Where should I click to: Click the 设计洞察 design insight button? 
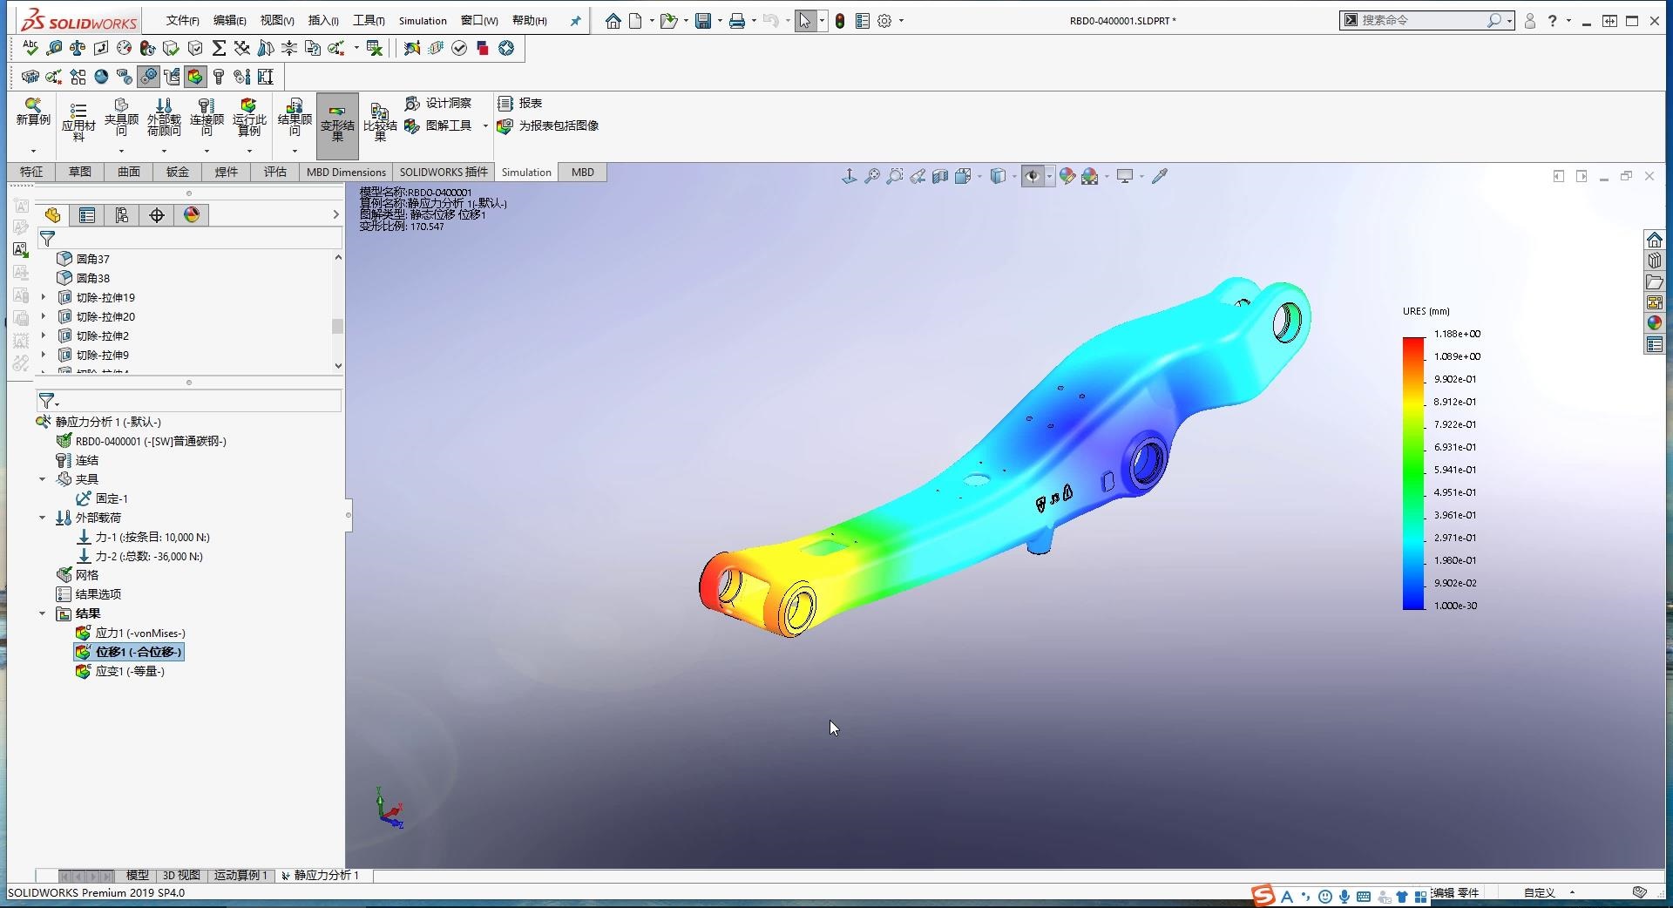click(x=438, y=103)
